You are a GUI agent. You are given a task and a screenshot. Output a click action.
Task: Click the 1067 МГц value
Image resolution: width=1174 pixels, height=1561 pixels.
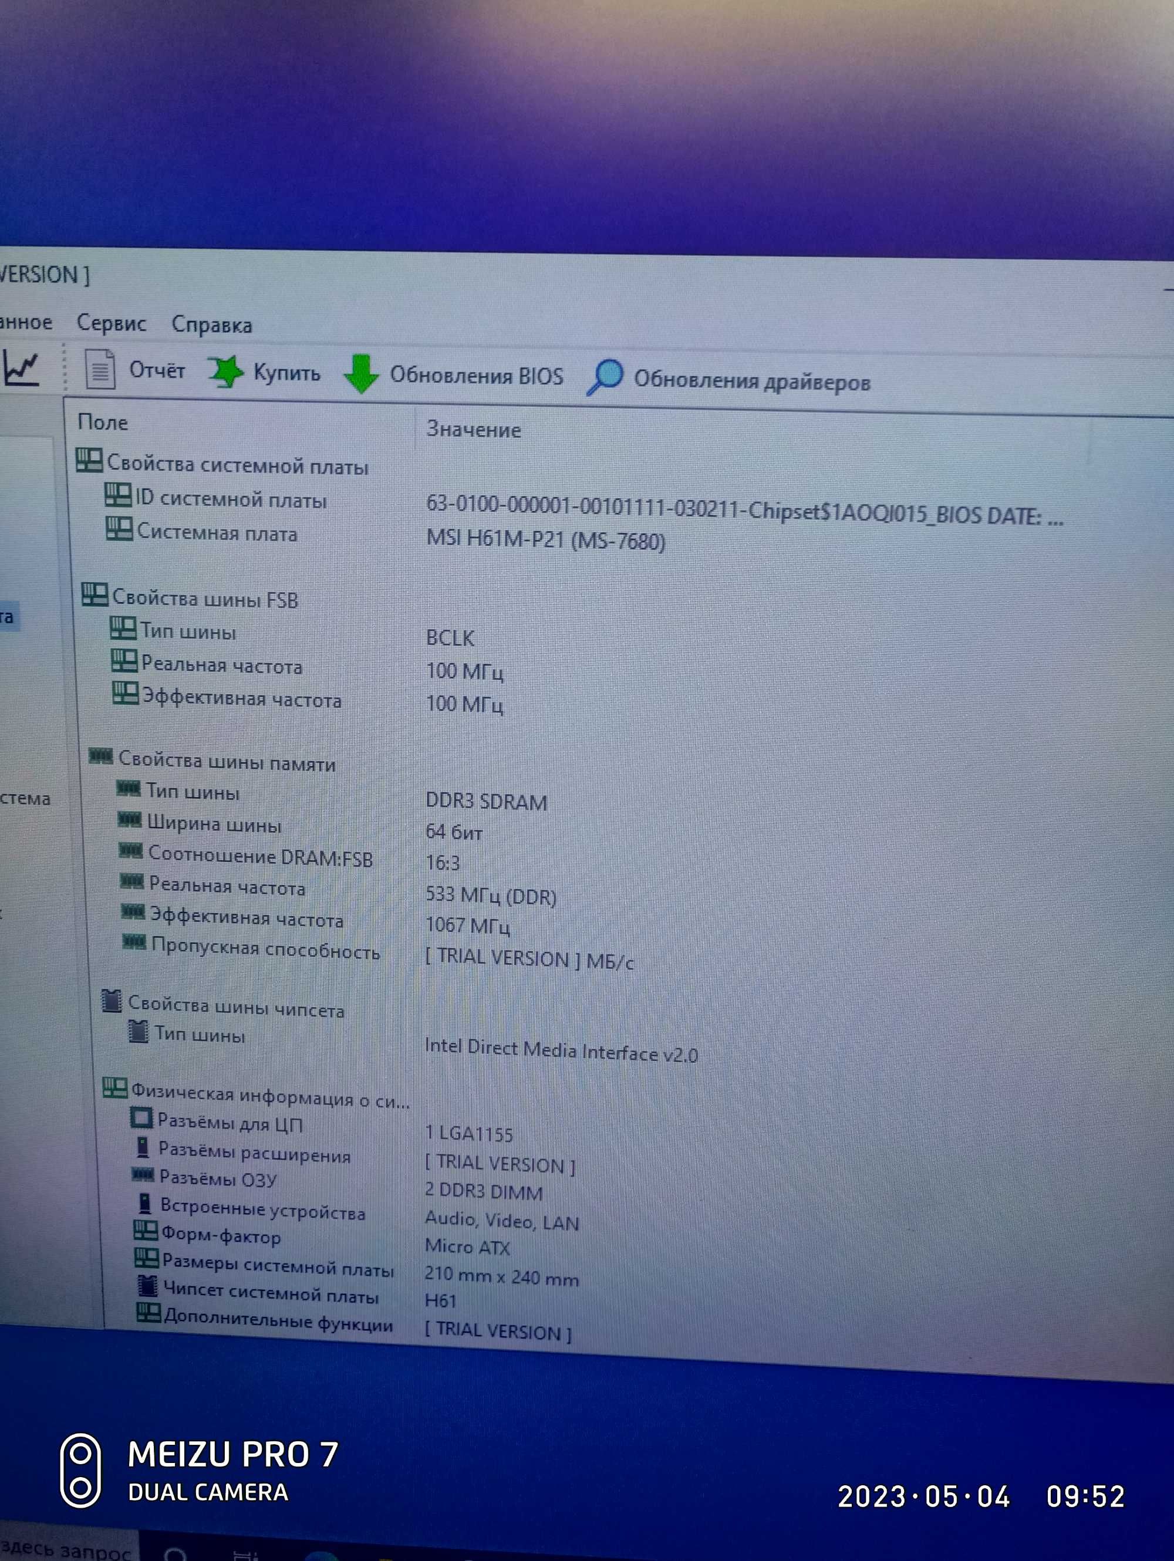tap(467, 925)
